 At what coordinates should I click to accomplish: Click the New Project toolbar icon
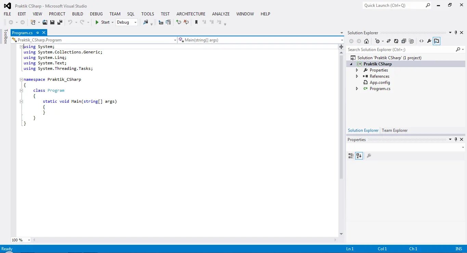click(33, 22)
